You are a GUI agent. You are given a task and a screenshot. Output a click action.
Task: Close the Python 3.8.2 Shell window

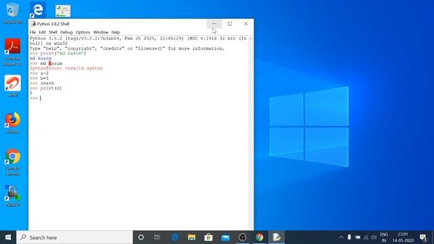coord(245,24)
